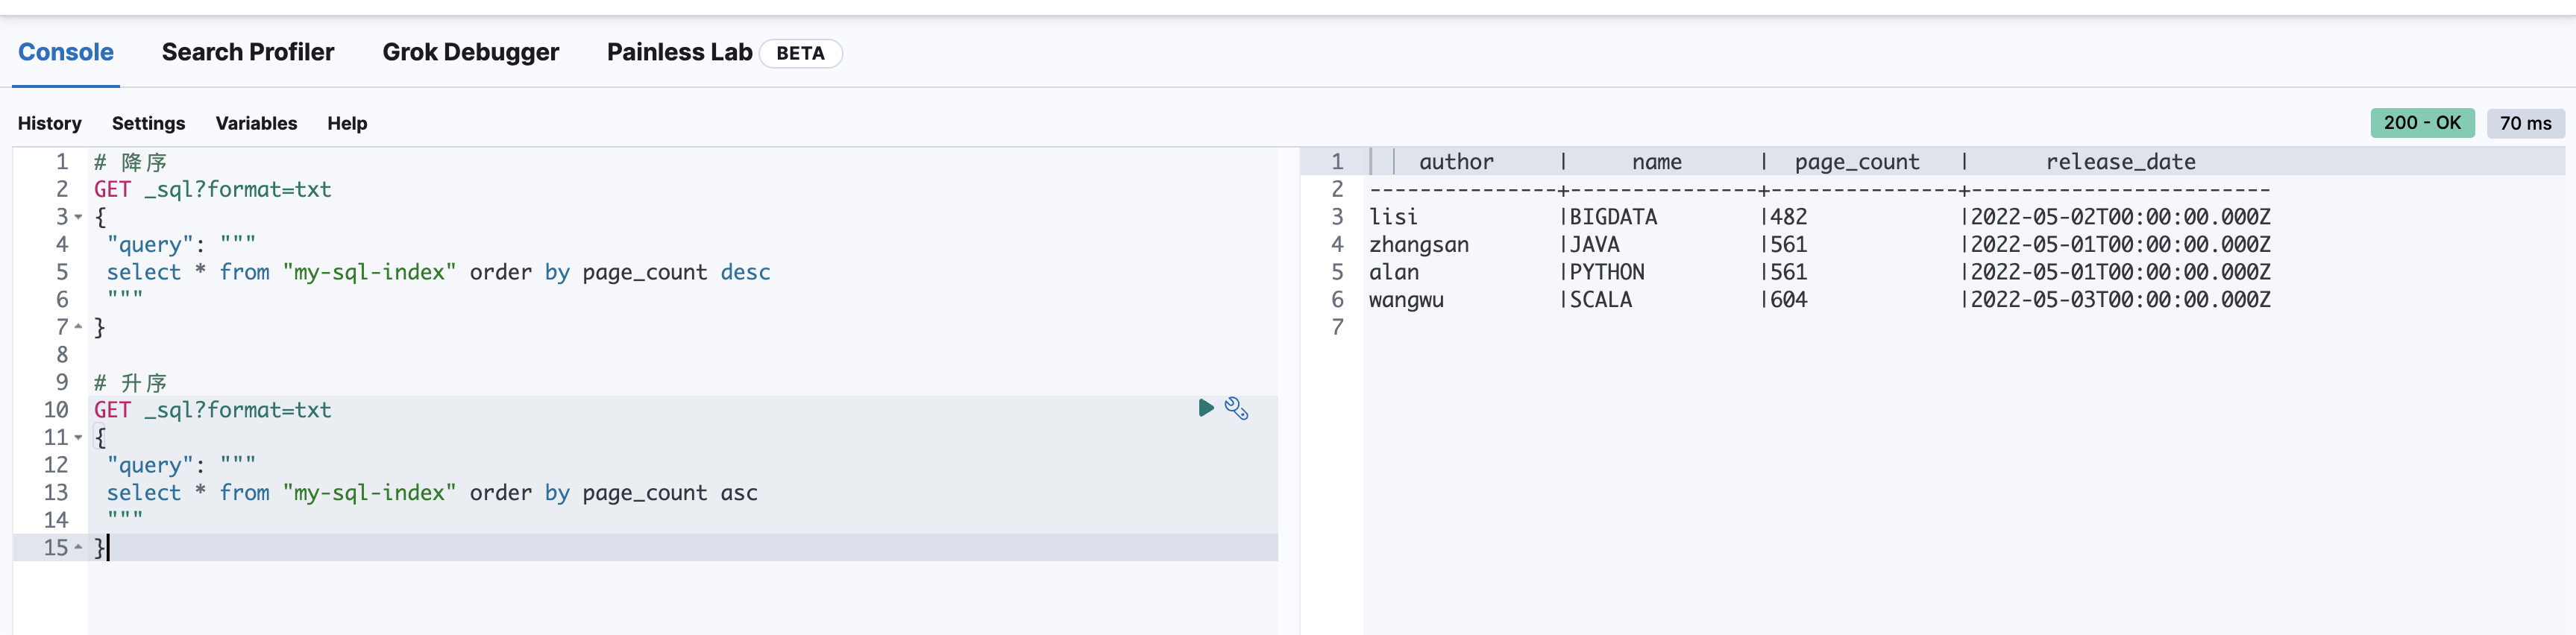2576x635 pixels.
Task: Open the Painless Lab tab
Action: 679,52
